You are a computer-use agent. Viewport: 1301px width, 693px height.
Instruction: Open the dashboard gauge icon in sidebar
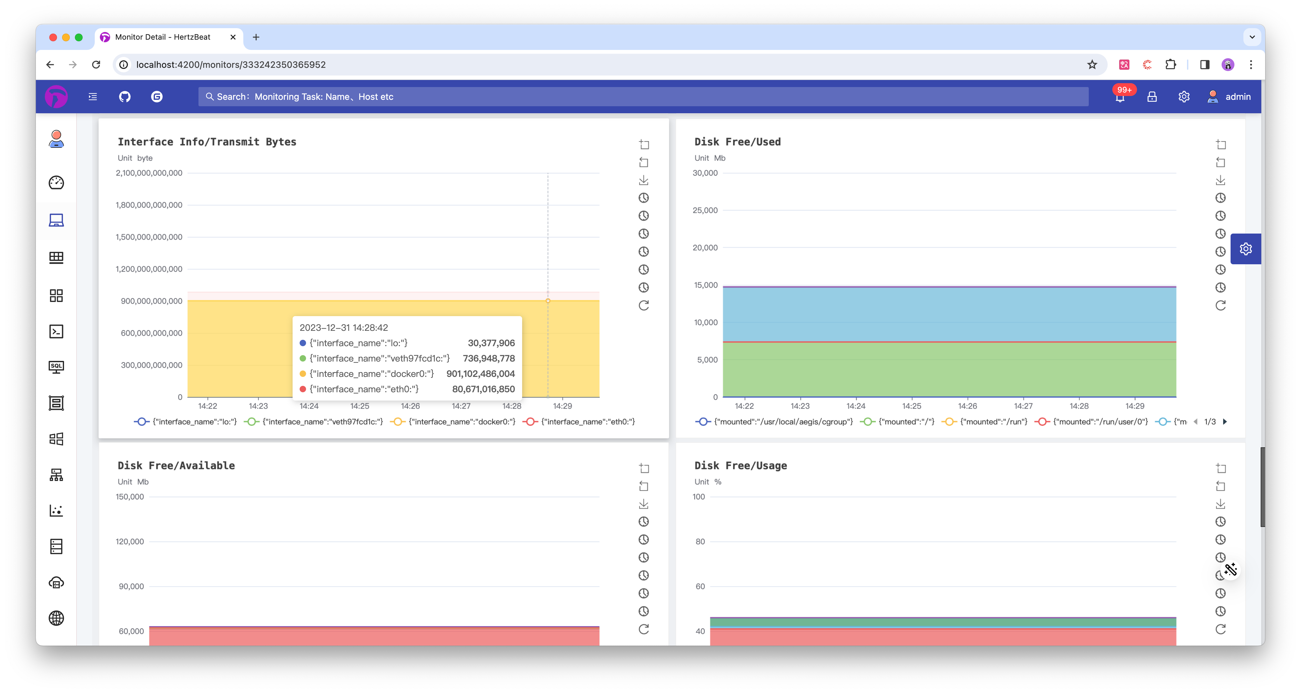coord(56,182)
